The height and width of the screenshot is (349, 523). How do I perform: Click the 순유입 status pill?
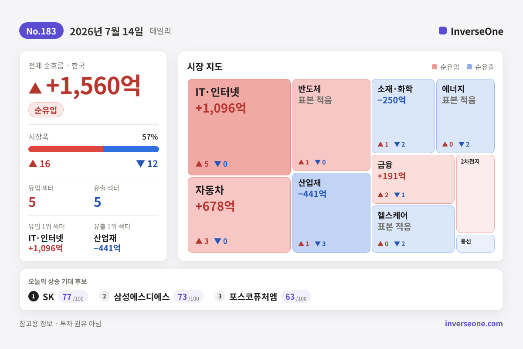point(46,110)
